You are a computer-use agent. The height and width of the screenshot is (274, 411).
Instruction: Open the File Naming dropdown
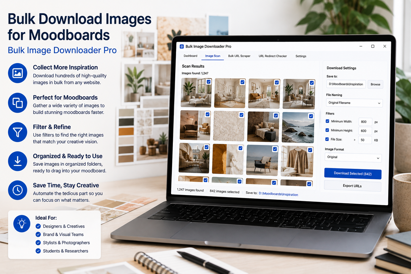[x=354, y=103]
